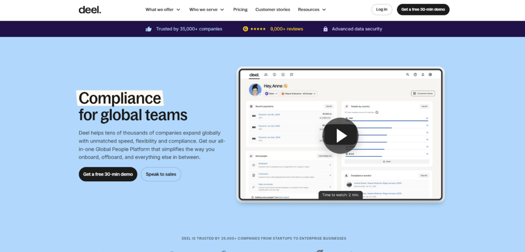The image size is (525, 252).
Task: Click hero Get a free 30-min demo button
Action: (108, 174)
